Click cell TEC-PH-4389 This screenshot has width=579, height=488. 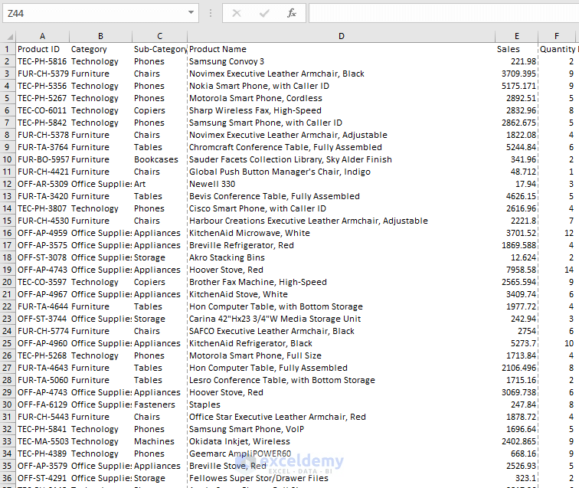(x=42, y=454)
